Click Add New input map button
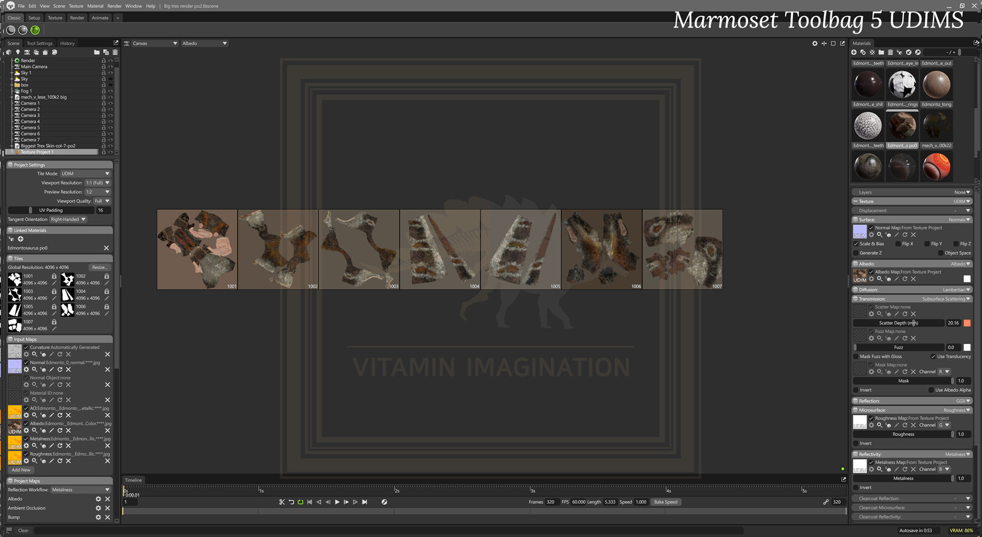This screenshot has width=982, height=537. pyautogui.click(x=21, y=470)
